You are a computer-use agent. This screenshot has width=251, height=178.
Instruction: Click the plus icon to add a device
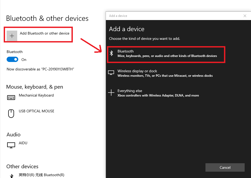[12, 36]
